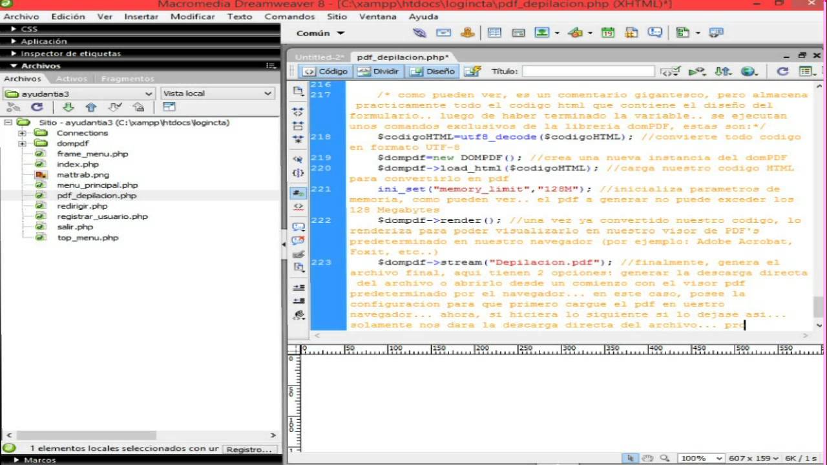Viewport: 827px width, 465px height.
Task: Click Preview in Browser globe icon
Action: [749, 72]
